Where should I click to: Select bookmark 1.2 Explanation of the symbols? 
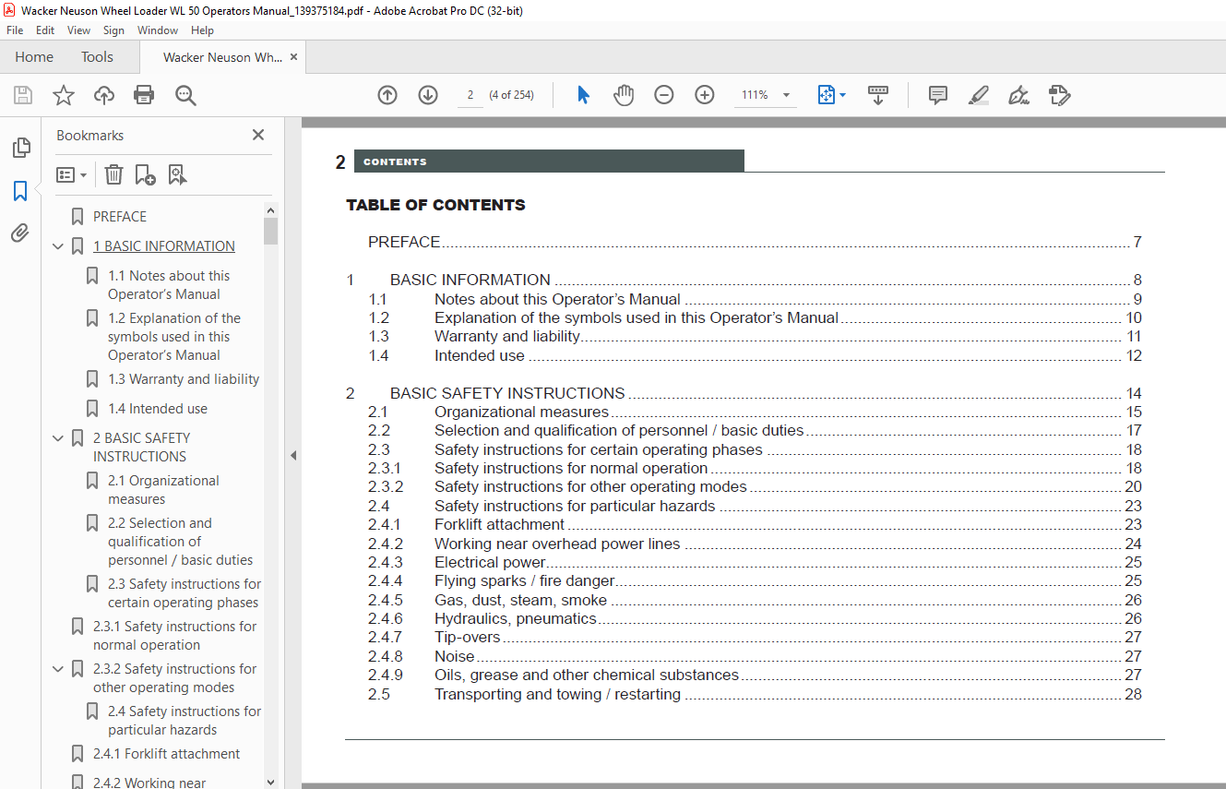(x=174, y=337)
